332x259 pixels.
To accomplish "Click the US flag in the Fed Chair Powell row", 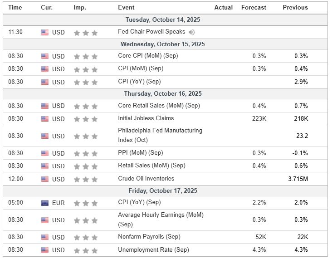I will pyautogui.click(x=45, y=33).
